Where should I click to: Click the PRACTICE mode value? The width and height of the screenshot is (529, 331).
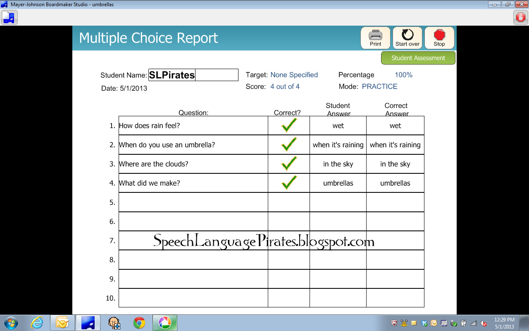click(x=379, y=86)
